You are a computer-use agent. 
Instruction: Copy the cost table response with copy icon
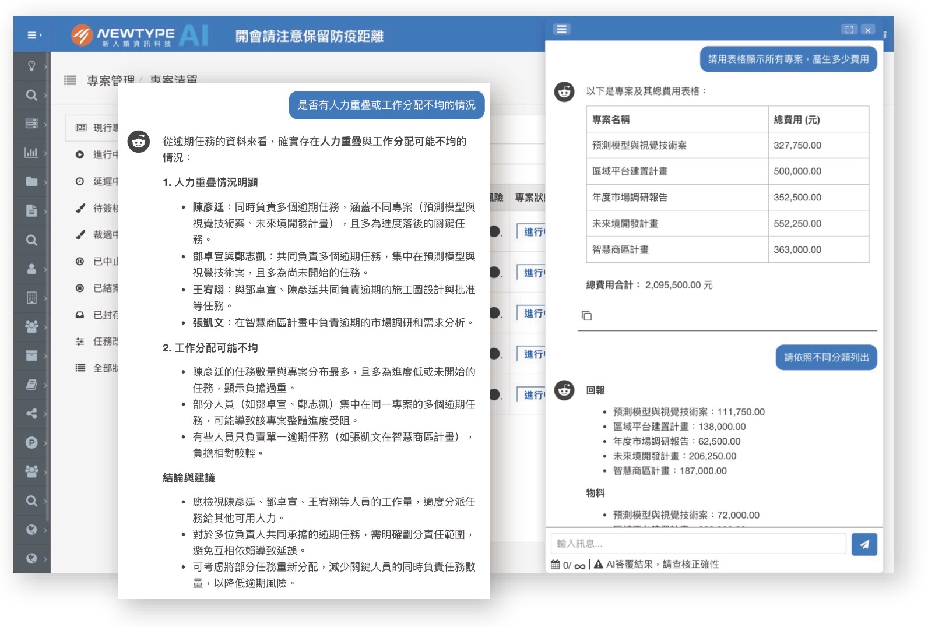tap(586, 315)
